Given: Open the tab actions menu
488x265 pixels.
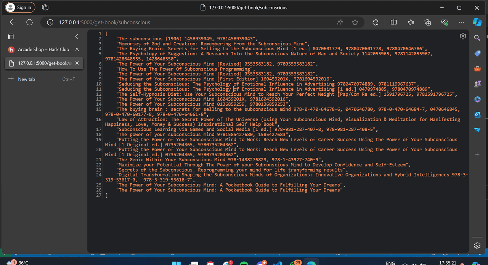Looking at the screenshot, I should 11,37.
